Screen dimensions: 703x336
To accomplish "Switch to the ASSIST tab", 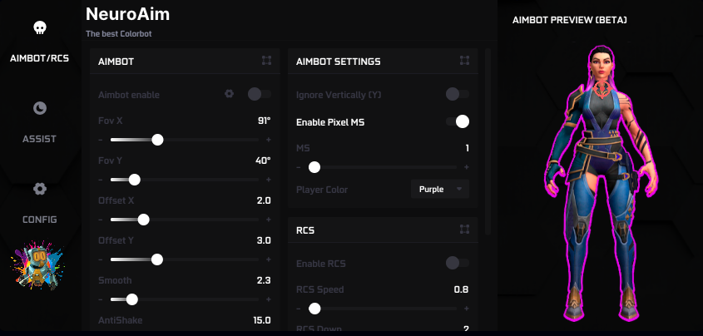I will [x=39, y=138].
